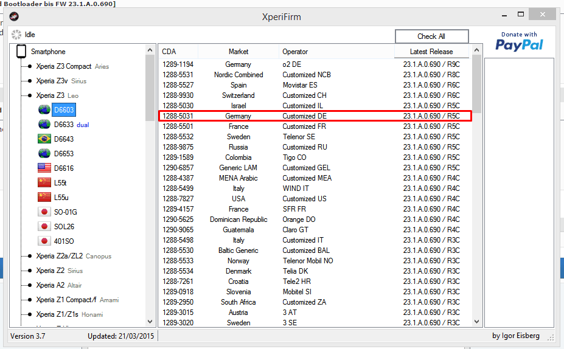This screenshot has width=564, height=349.
Task: Click the globe icon beside D6653
Action: coord(44,153)
